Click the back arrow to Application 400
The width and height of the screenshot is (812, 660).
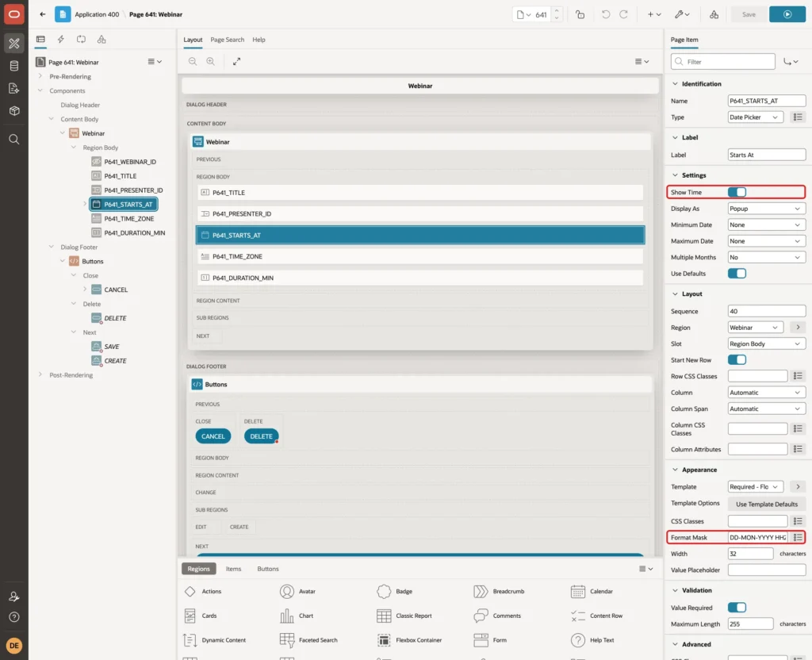click(x=43, y=14)
